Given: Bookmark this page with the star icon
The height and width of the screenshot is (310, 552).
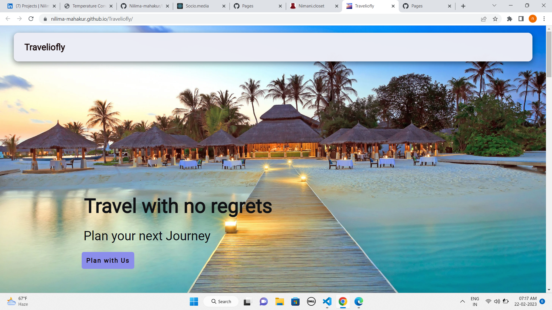Looking at the screenshot, I should (495, 19).
